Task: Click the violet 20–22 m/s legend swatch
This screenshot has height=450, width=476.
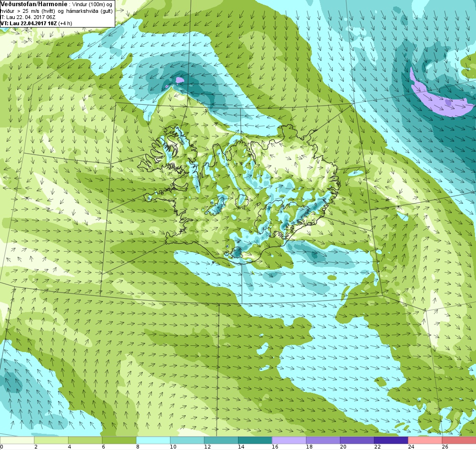Action: pos(357,440)
